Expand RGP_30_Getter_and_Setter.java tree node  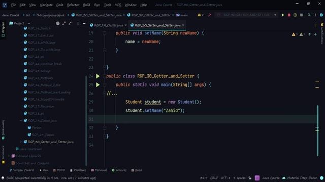(x=21, y=142)
